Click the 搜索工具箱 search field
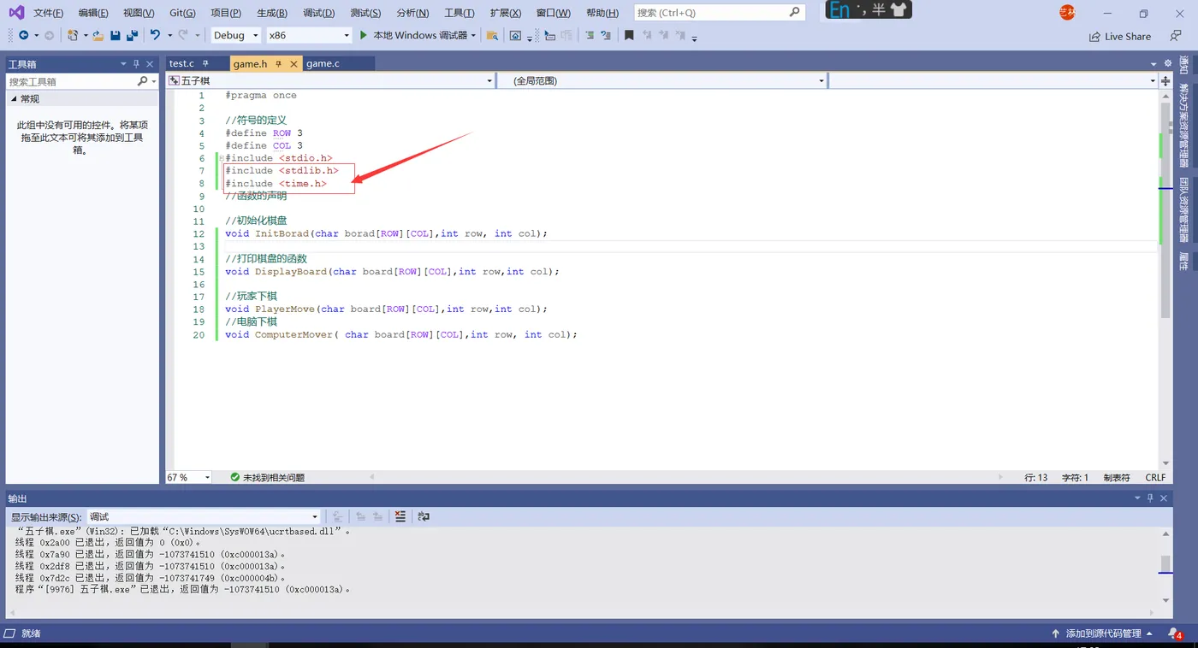The height and width of the screenshot is (648, 1198). 72,81
